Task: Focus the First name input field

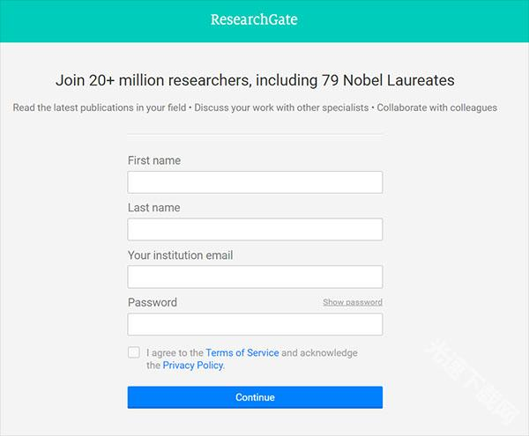Action: coord(255,182)
